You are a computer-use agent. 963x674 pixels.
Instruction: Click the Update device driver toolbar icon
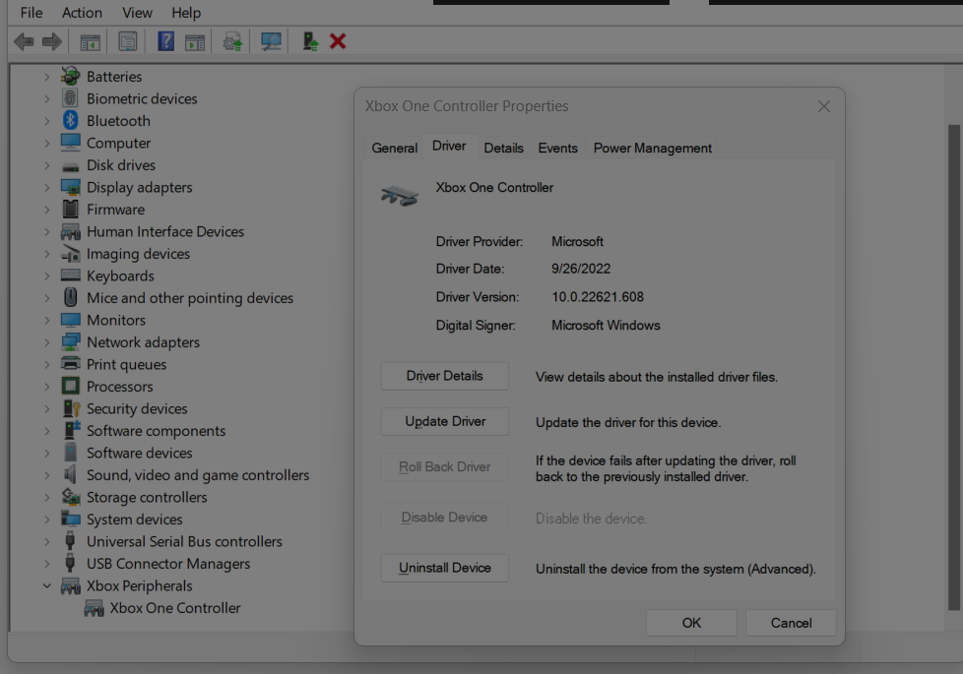[x=232, y=41]
